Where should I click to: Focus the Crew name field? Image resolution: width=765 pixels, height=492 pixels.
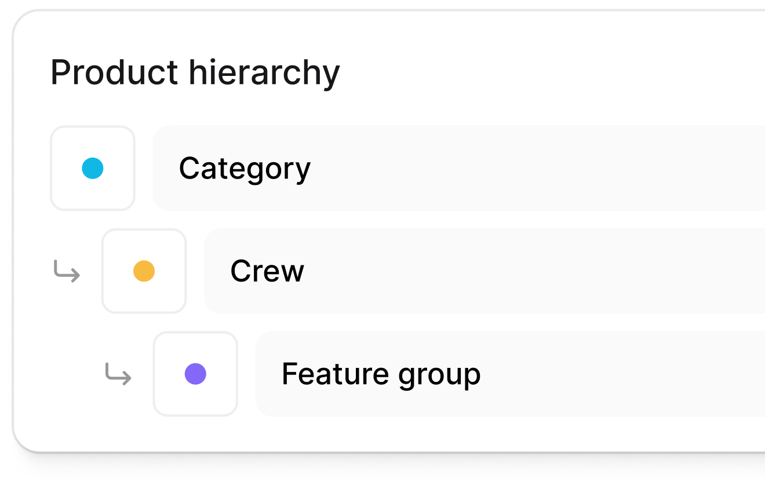pos(484,271)
